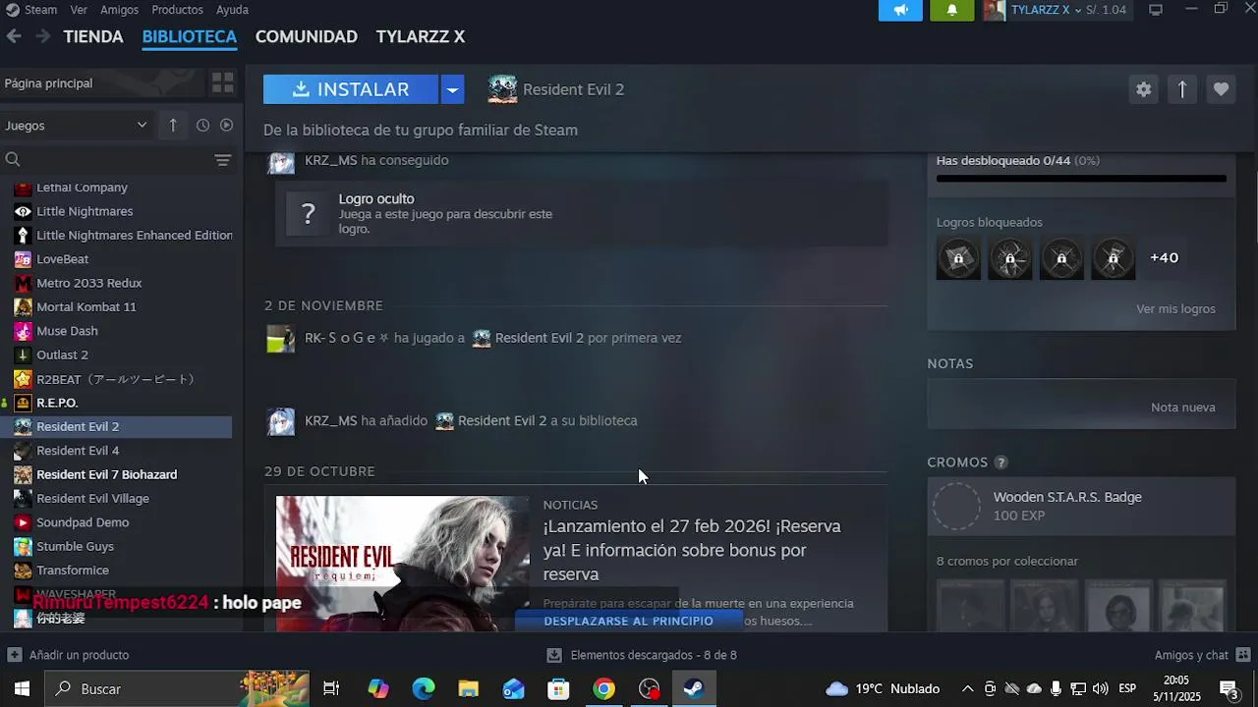The height and width of the screenshot is (707, 1258).
Task: Select Resident Evil 7 Biohazard in library
Action: click(116, 474)
